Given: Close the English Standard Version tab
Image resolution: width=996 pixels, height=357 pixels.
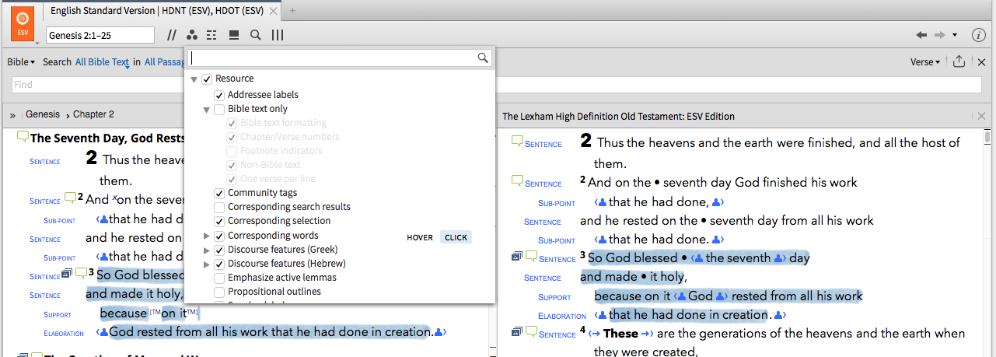Looking at the screenshot, I should (x=272, y=11).
